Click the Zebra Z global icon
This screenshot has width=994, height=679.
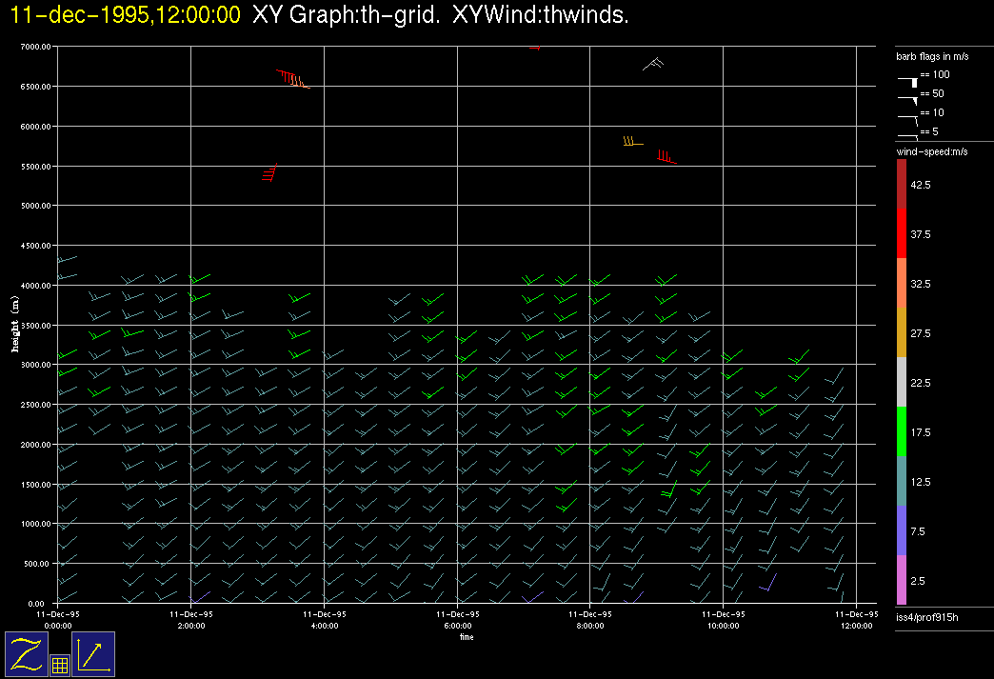26,653
